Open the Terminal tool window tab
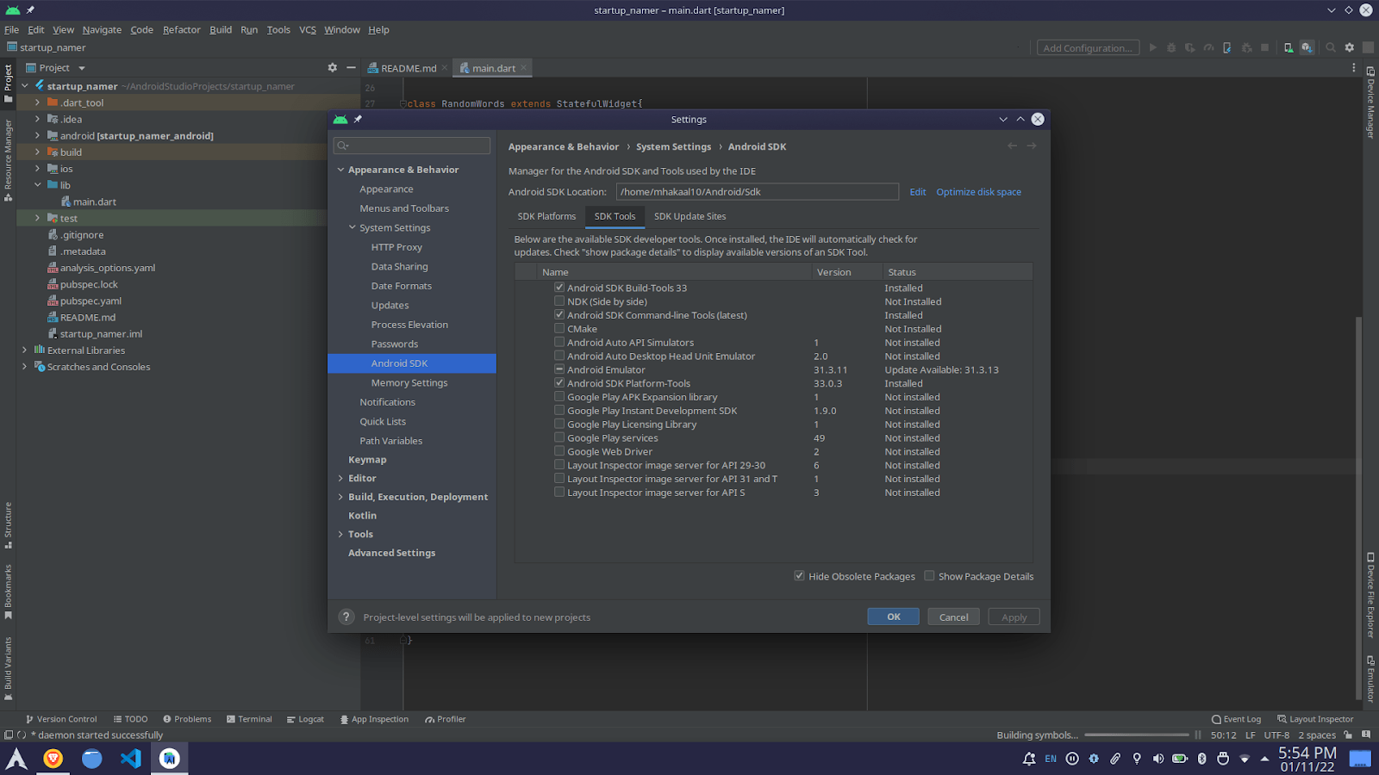Screen dimensions: 1379x775 pyautogui.click(x=249, y=719)
